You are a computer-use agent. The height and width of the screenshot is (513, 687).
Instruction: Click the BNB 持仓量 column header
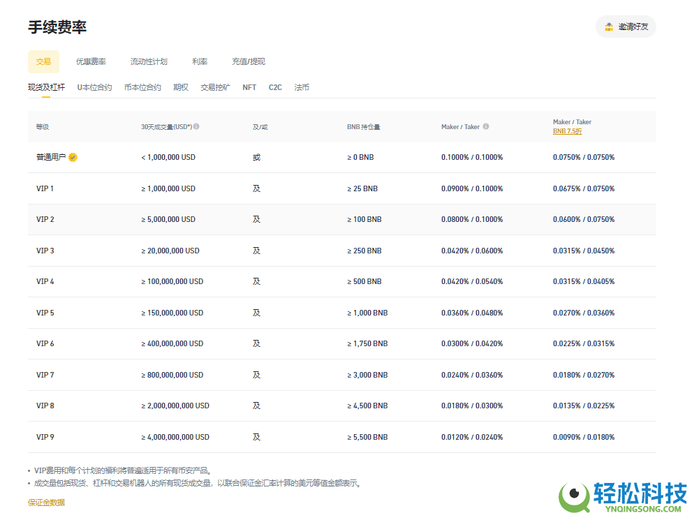coord(364,126)
